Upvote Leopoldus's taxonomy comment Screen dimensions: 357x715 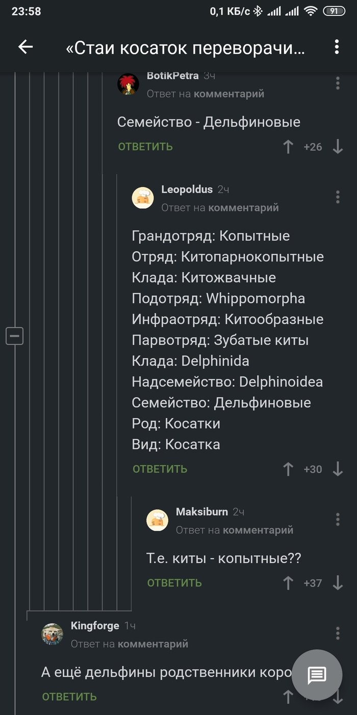289,468
